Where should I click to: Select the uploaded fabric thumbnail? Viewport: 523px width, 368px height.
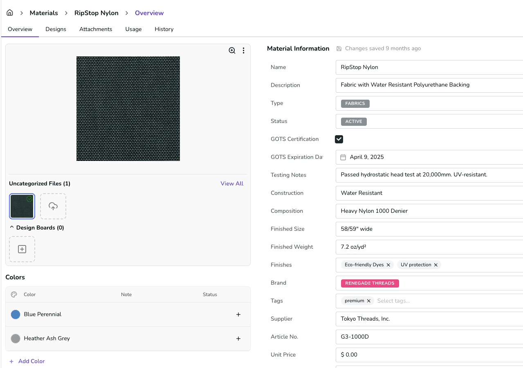click(x=22, y=206)
